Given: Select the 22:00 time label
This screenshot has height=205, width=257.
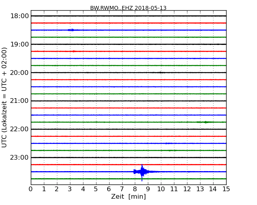Looking at the screenshot, I should [x=19, y=129].
